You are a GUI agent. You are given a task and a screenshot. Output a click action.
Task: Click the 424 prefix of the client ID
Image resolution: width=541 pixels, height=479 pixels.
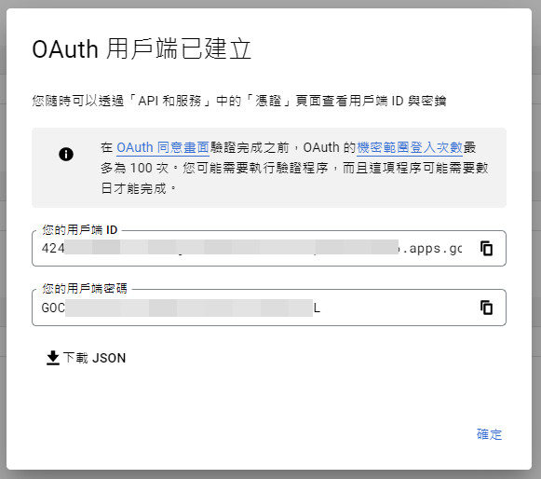pyautogui.click(x=53, y=248)
